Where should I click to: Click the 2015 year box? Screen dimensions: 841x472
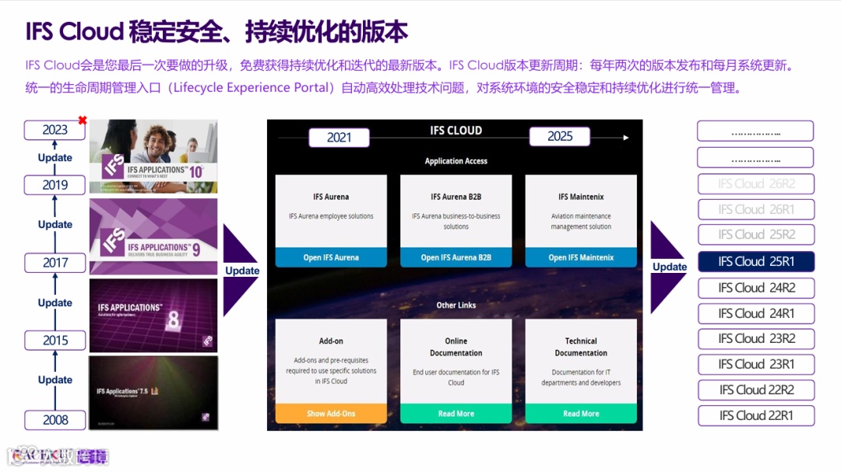[x=55, y=341]
